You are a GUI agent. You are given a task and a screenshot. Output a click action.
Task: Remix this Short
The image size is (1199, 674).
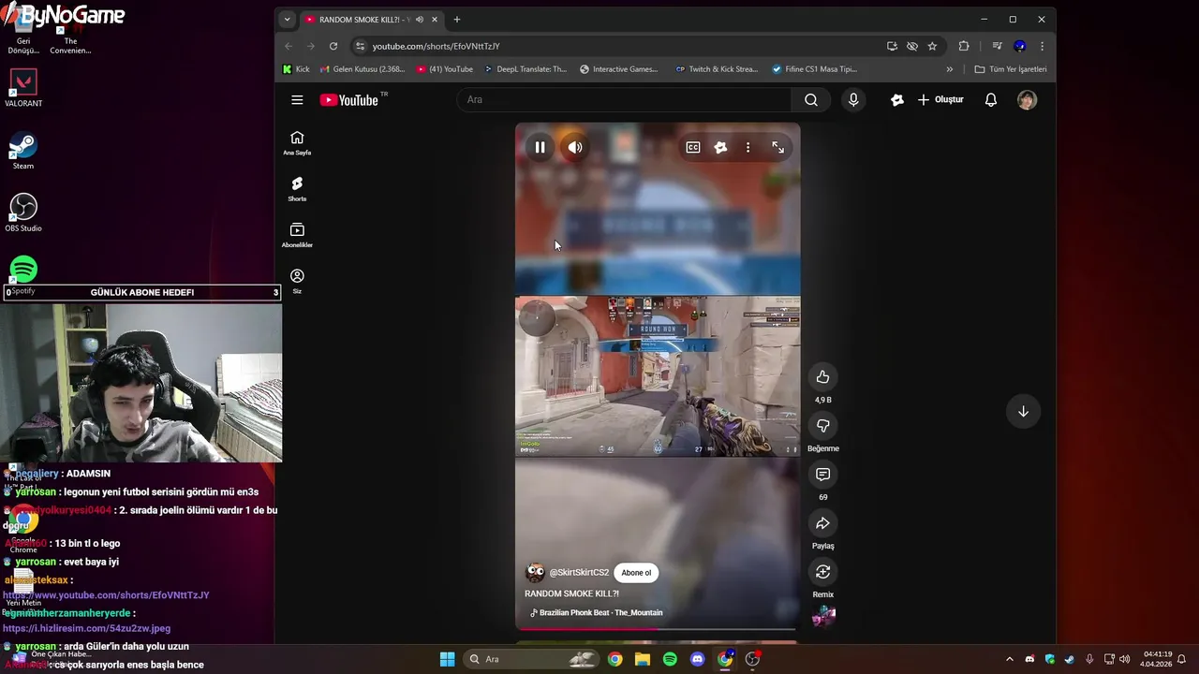pyautogui.click(x=822, y=572)
